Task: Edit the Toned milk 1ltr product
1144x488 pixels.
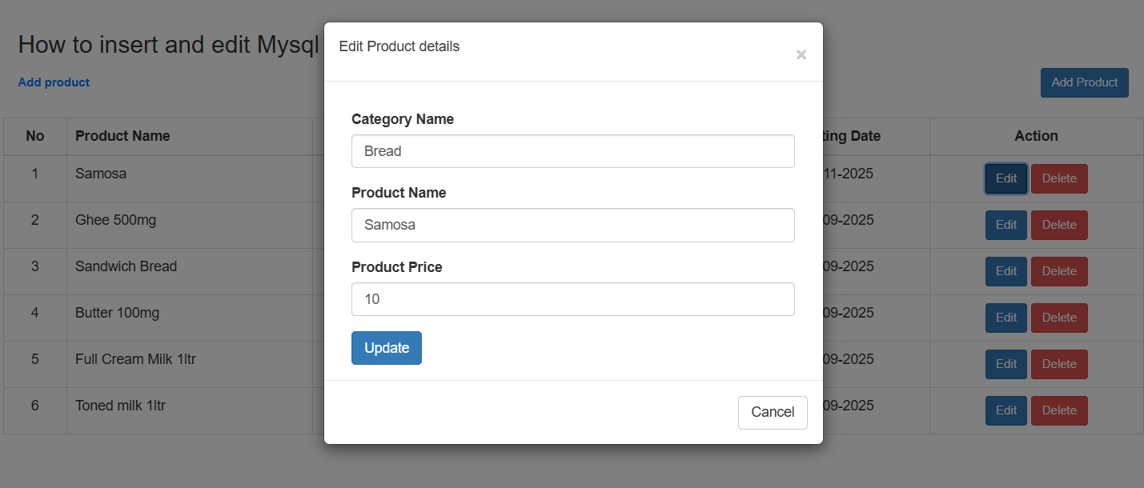Action: [1006, 410]
